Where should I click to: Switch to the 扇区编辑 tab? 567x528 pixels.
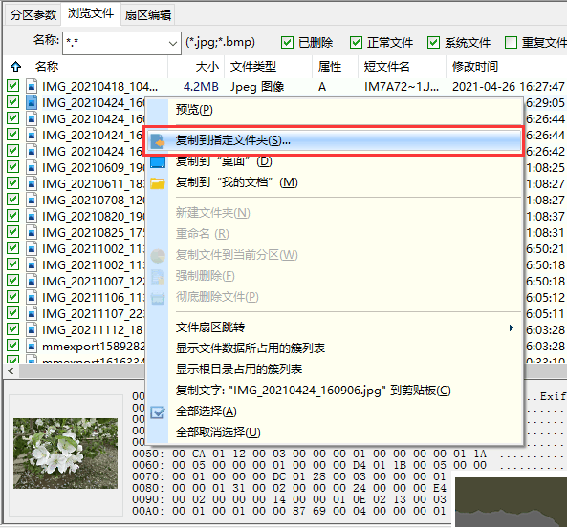click(148, 15)
